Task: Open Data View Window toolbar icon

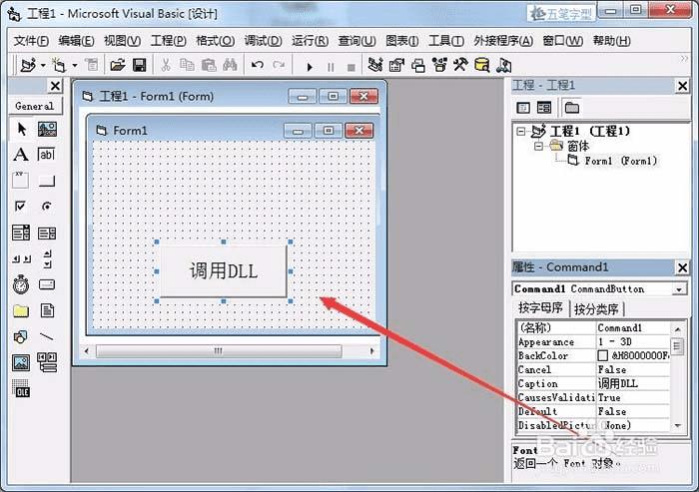Action: (x=482, y=66)
